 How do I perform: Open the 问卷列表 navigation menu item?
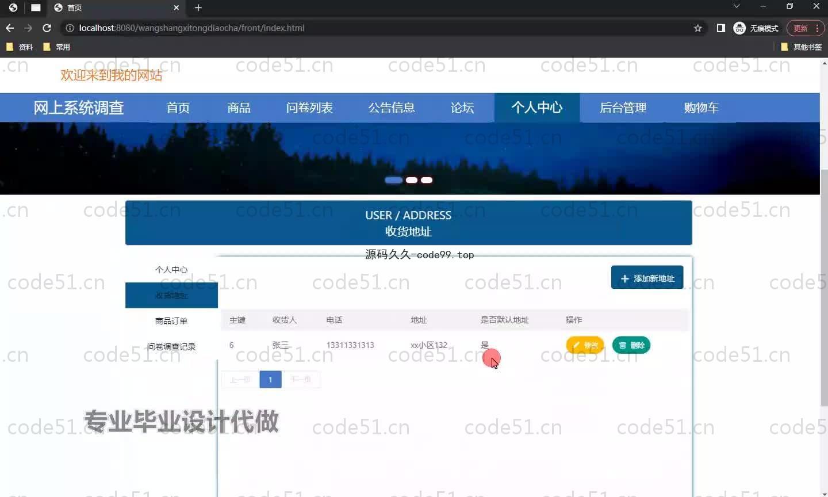309,108
